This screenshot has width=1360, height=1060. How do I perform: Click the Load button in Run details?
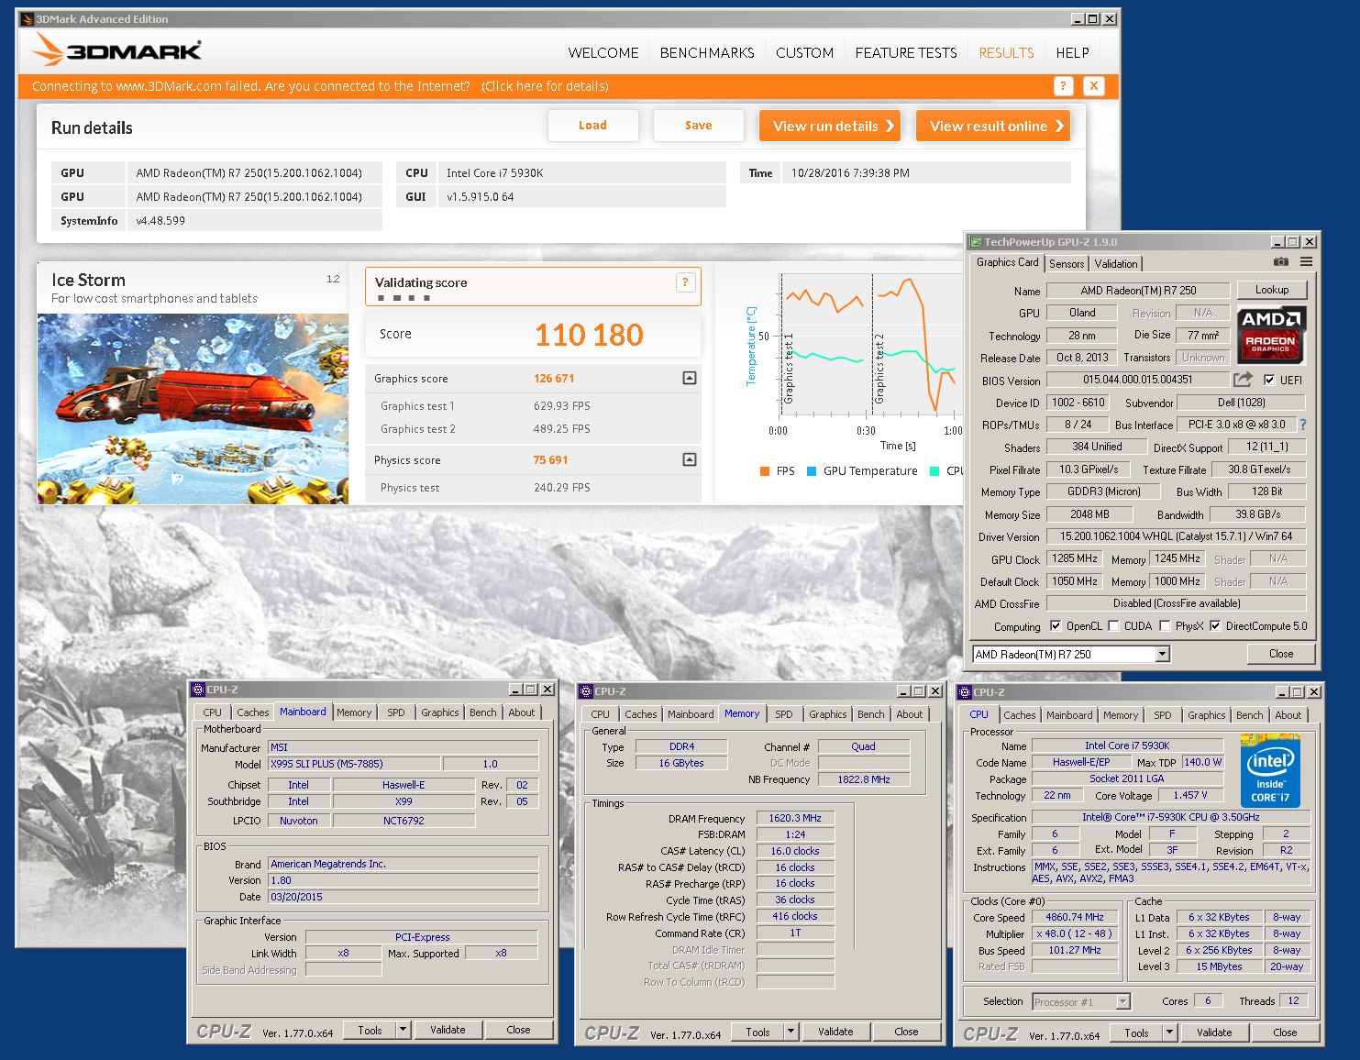pyautogui.click(x=592, y=126)
